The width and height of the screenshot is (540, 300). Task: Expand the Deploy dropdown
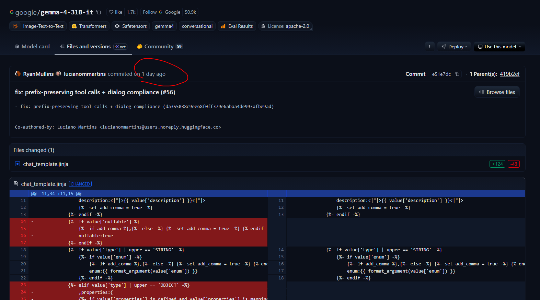coord(454,47)
